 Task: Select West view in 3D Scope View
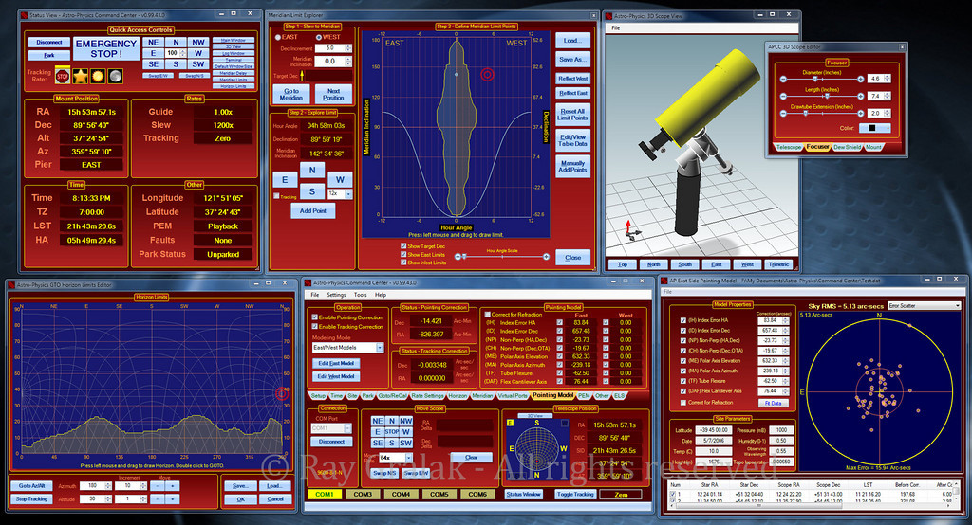(748, 264)
